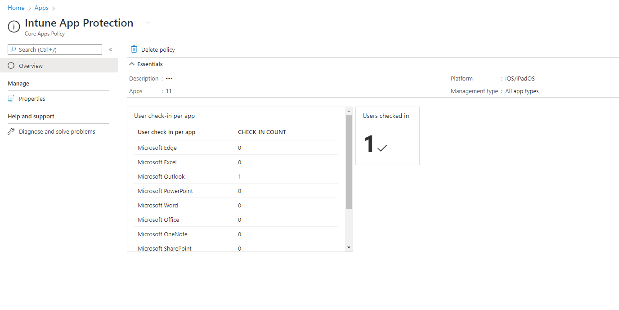
Task: Collapse the sidebar using double-chevron icon
Action: tap(111, 49)
